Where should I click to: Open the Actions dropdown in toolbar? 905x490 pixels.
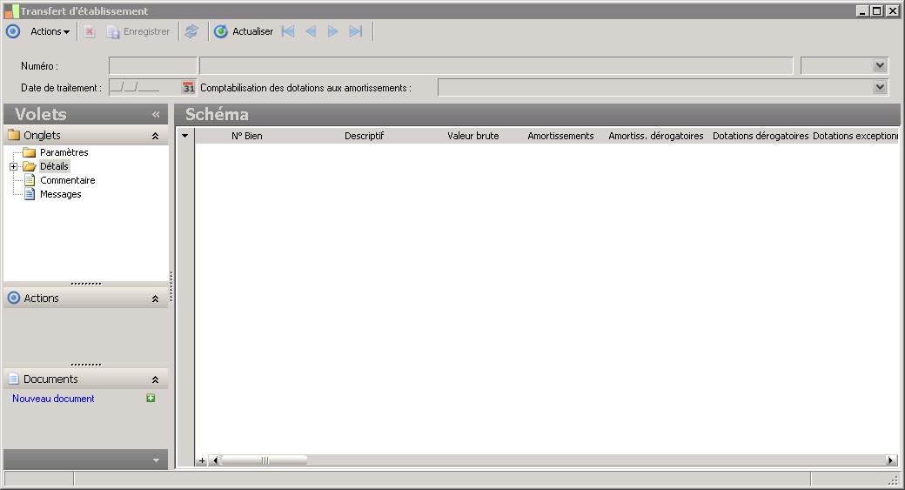point(50,31)
